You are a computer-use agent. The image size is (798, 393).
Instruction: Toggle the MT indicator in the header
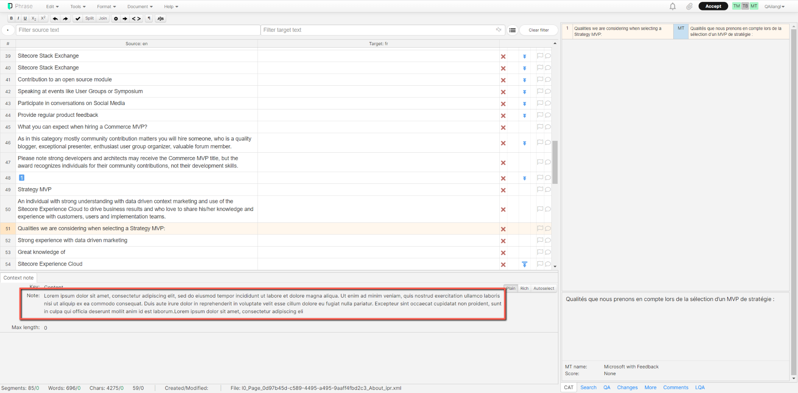click(754, 6)
